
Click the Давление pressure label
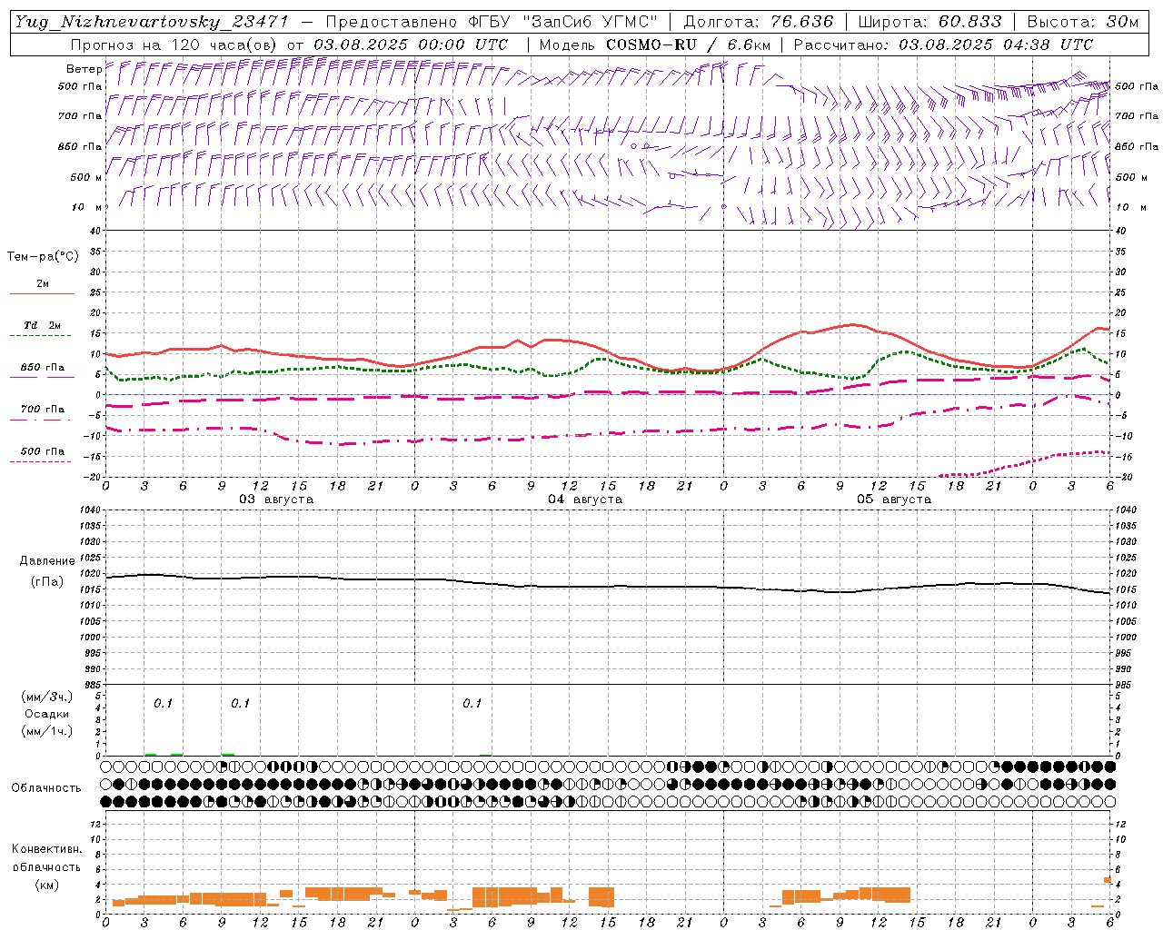47,561
